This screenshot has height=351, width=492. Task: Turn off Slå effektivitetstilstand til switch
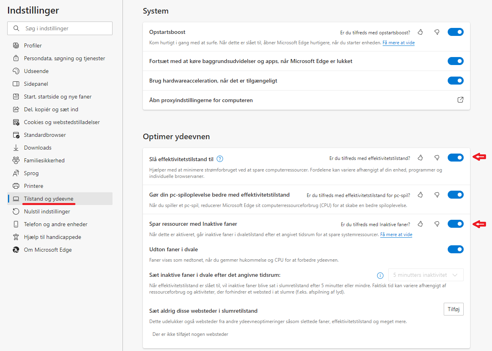point(455,158)
